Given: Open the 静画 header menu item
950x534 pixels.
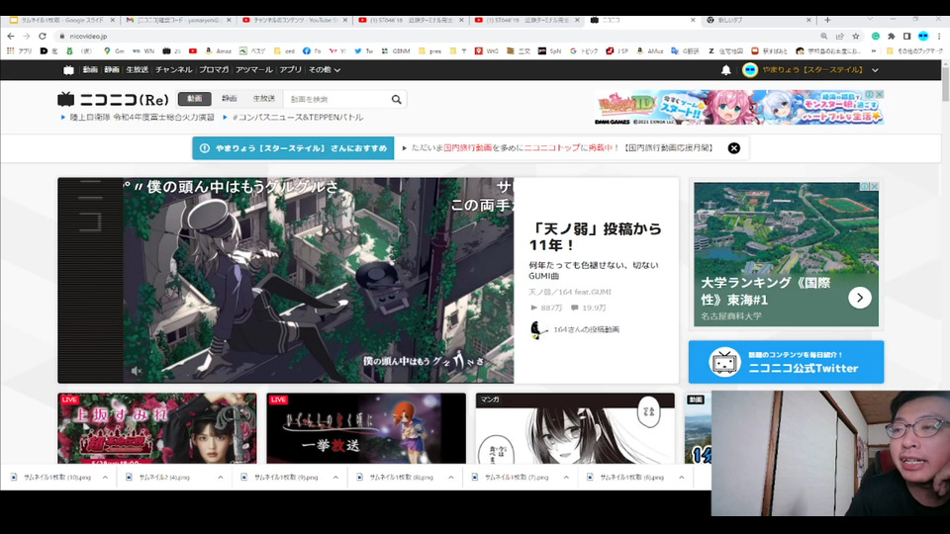Looking at the screenshot, I should pos(112,70).
